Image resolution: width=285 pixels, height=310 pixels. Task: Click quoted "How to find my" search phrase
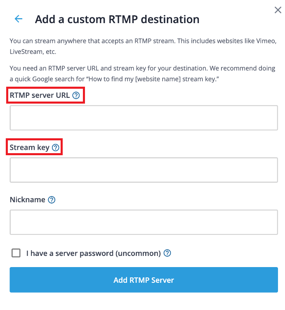click(111, 79)
